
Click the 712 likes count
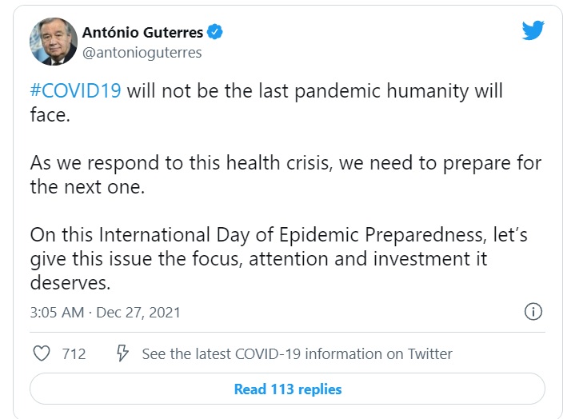(74, 353)
